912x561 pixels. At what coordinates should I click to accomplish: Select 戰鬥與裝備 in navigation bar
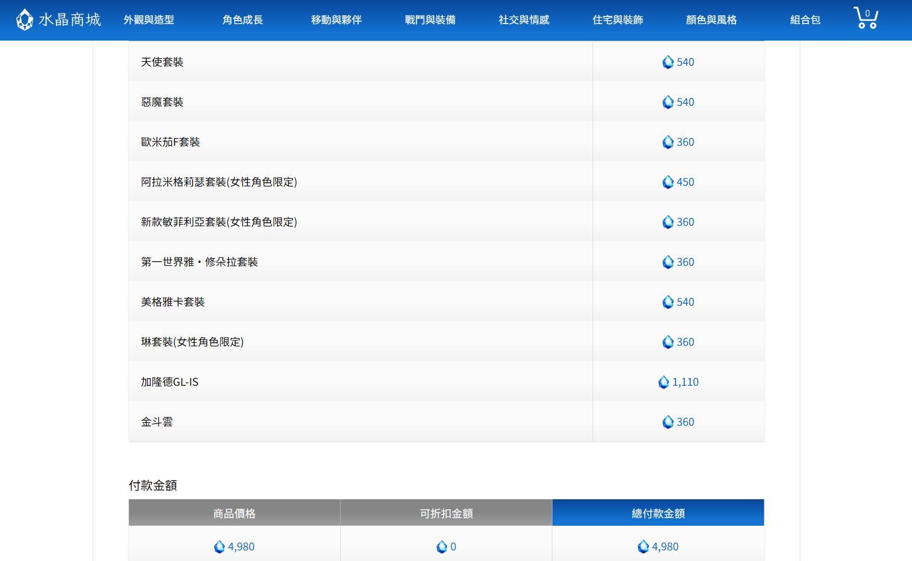(430, 20)
